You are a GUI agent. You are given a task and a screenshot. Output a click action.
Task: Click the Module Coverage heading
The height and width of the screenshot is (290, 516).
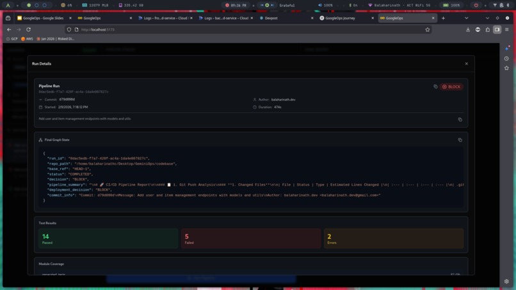[51, 264]
